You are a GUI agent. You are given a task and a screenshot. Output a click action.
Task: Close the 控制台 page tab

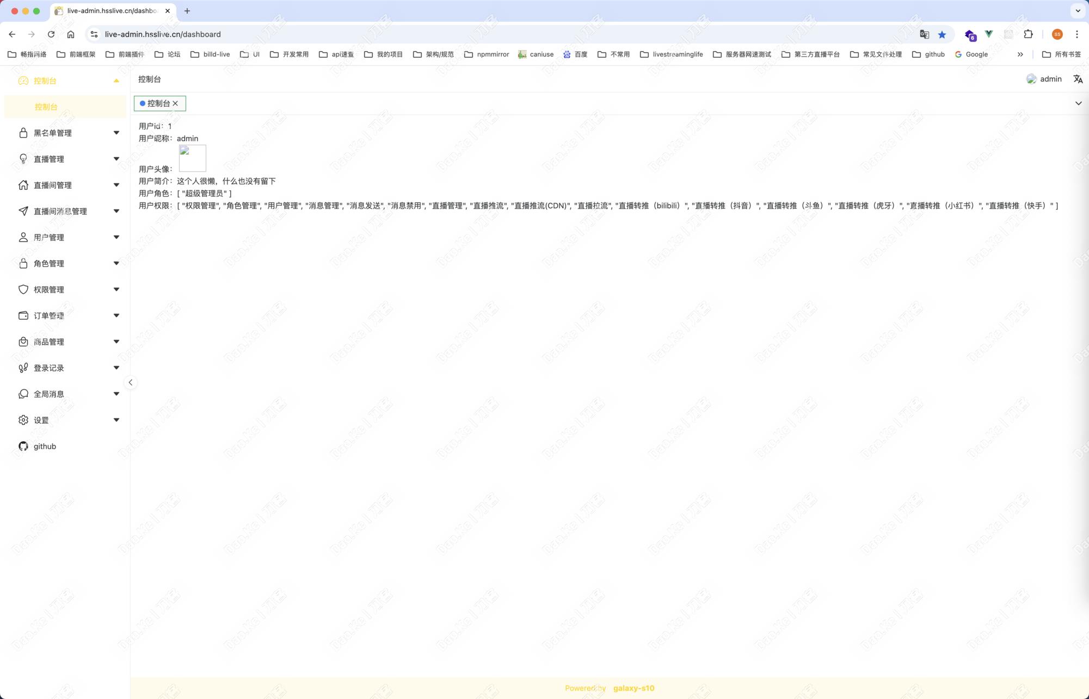tap(175, 103)
